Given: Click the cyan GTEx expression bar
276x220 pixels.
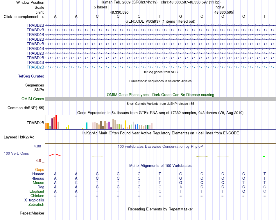Looking at the screenshot, I should tap(87, 126).
